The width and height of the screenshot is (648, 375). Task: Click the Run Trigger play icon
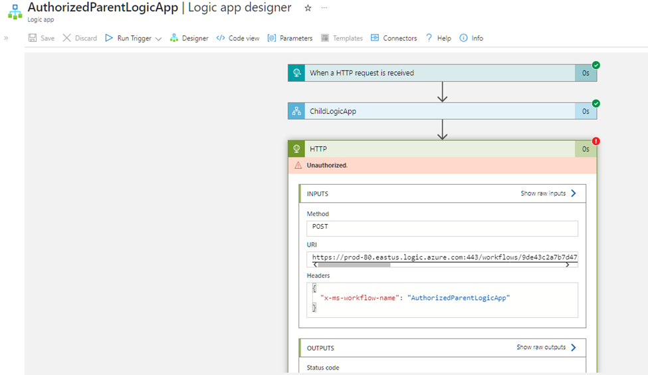point(109,38)
